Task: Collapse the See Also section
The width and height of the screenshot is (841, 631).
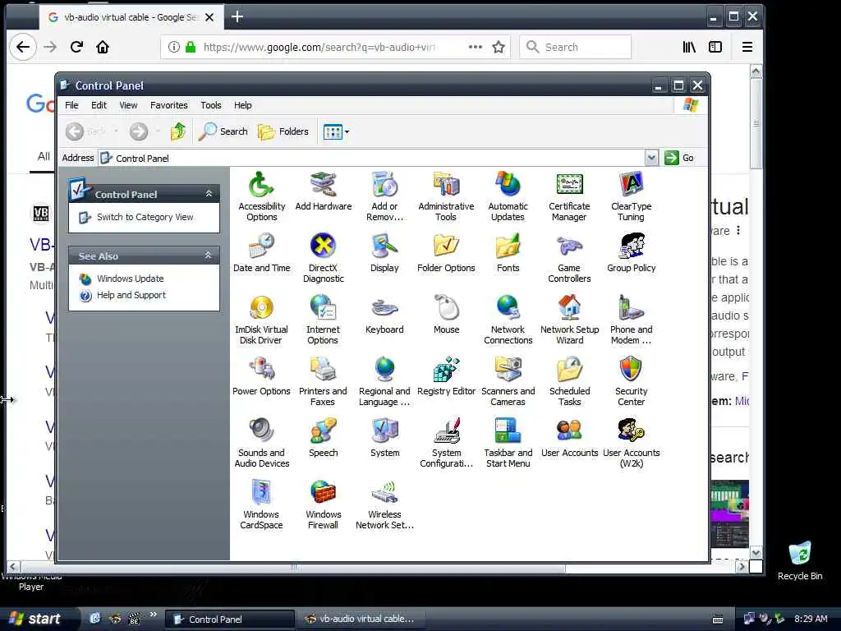Action: coord(209,256)
